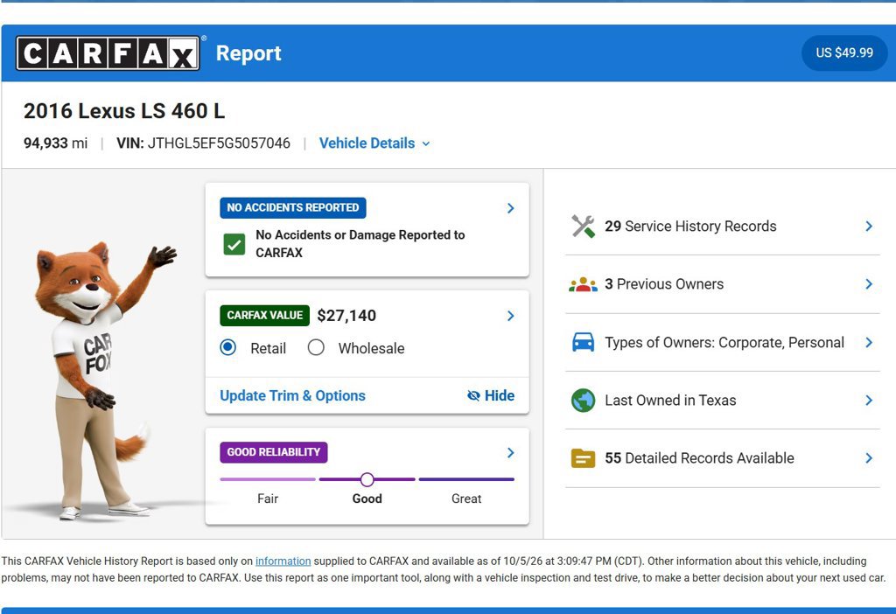Select the Wholesale value option
Image resolution: width=896 pixels, height=614 pixels.
click(x=316, y=347)
